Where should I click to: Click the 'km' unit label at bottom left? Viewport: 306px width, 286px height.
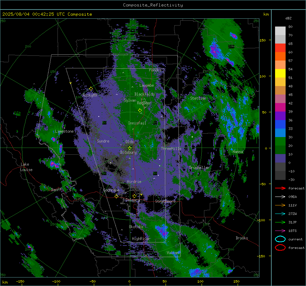[5, 282]
